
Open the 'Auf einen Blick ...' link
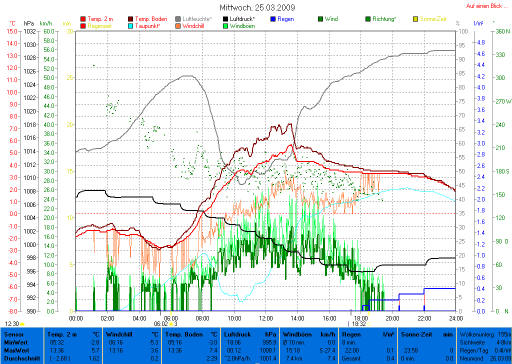click(484, 6)
